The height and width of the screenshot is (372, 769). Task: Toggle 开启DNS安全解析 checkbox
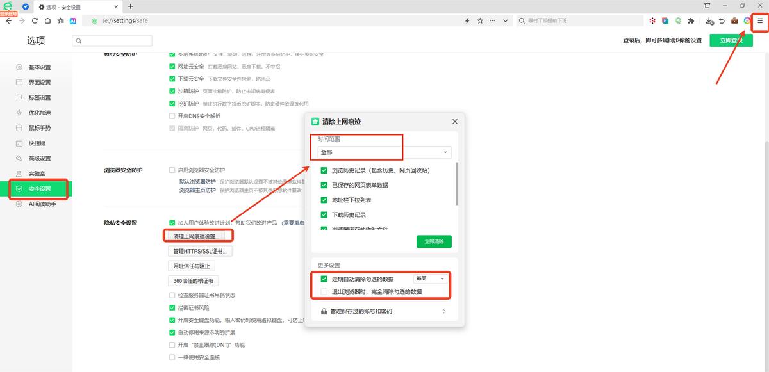172,116
